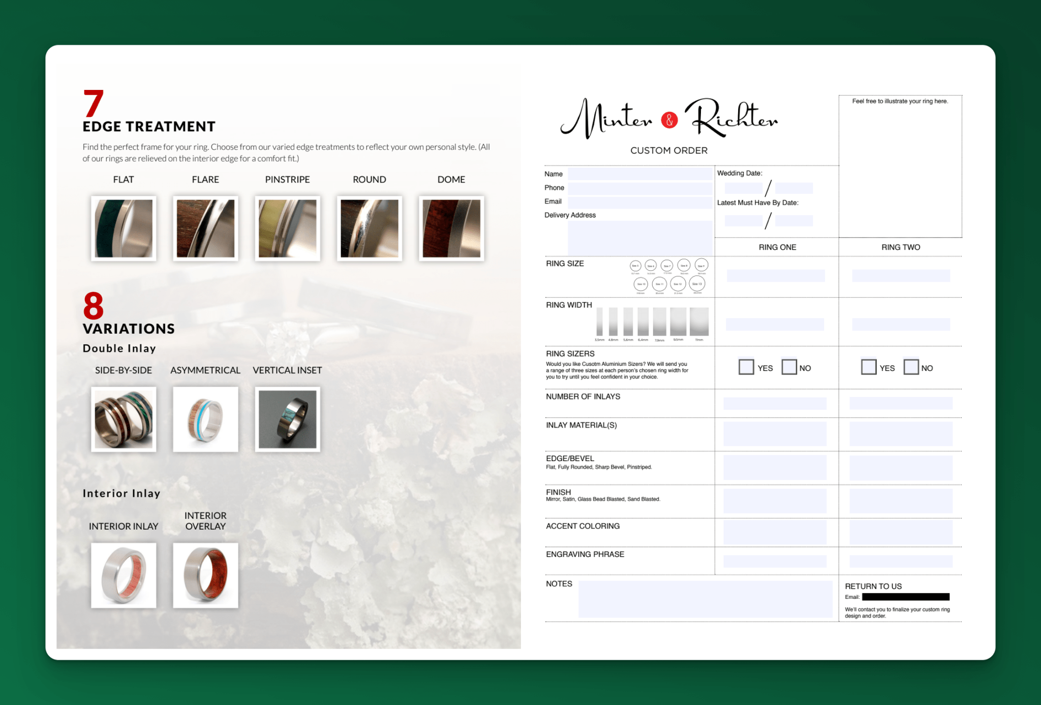Select the Size 13 ring circle

point(698,285)
